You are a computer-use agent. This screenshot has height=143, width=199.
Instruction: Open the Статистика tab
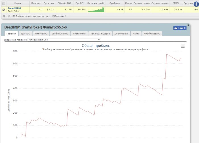pos(79,34)
